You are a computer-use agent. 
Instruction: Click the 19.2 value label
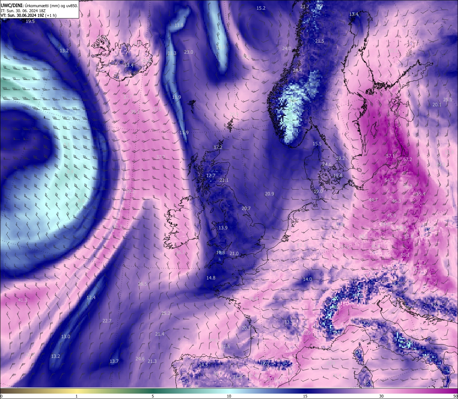pos(340,158)
